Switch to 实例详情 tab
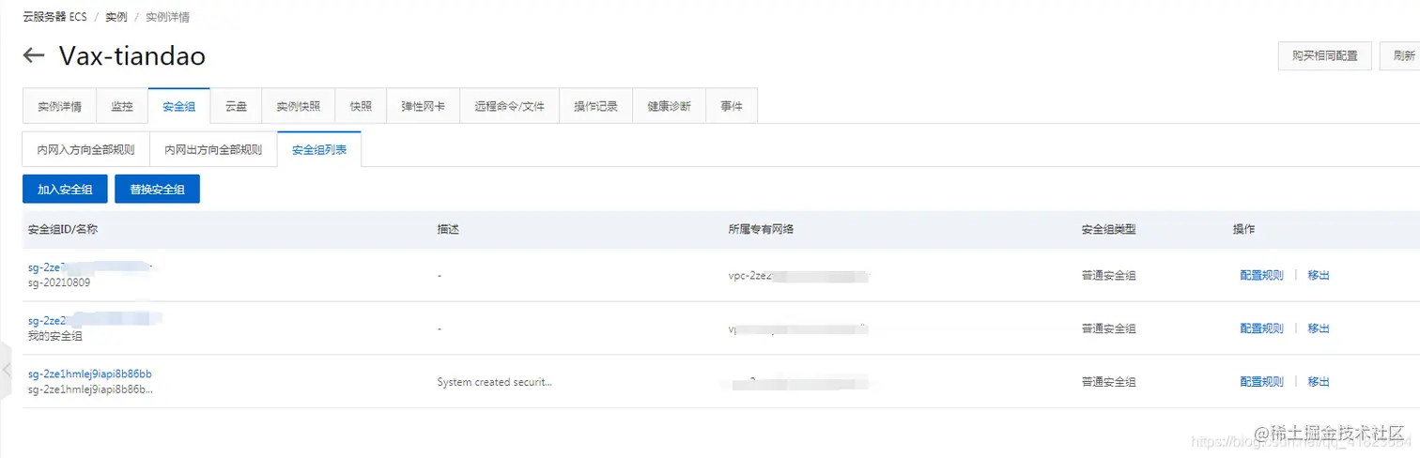Viewport: 1420px width, 458px height. click(59, 106)
